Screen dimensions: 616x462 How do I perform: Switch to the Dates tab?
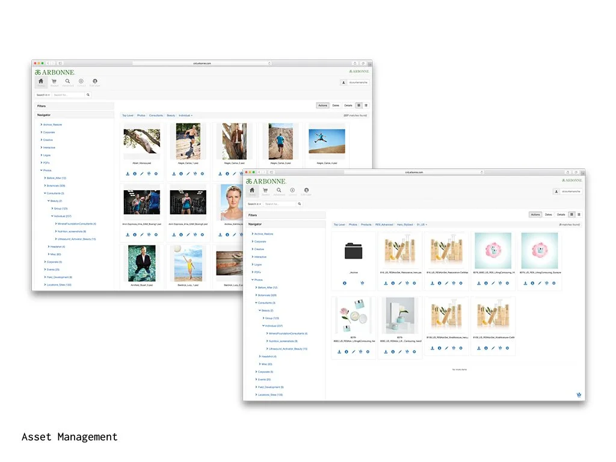click(x=549, y=215)
